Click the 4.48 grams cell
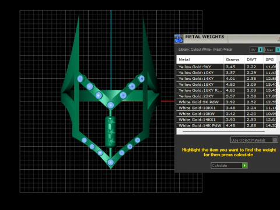Screen dimensions: 280x210 [x=234, y=125]
